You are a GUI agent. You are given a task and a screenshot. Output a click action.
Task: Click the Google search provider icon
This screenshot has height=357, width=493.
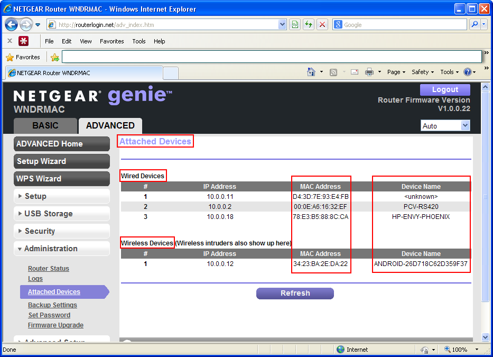click(x=338, y=24)
